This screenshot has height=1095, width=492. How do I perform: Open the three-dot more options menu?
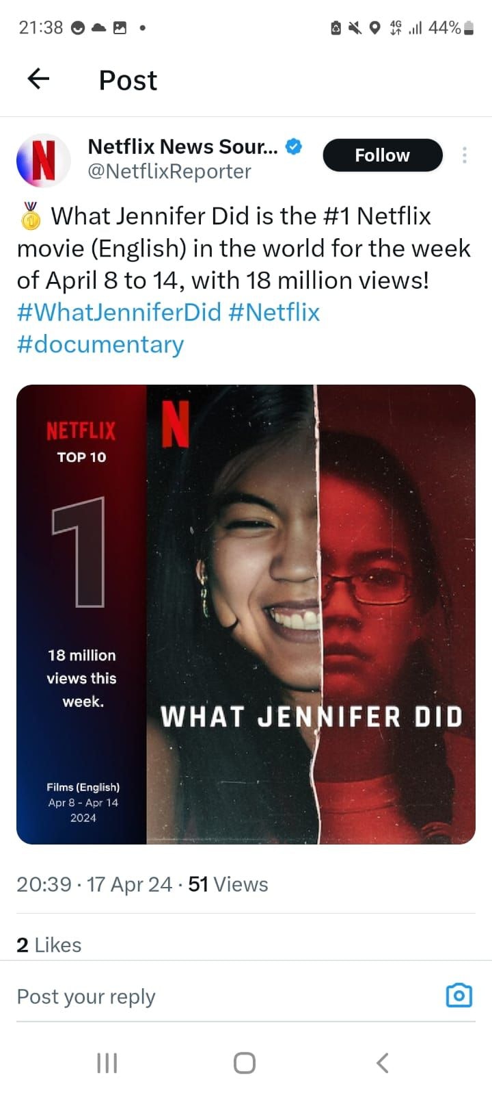pyautogui.click(x=465, y=155)
